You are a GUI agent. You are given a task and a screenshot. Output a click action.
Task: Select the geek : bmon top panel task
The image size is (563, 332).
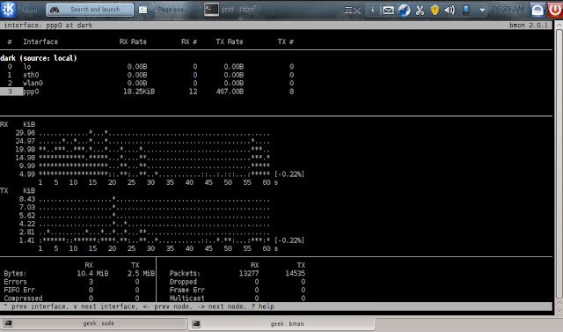(238, 10)
